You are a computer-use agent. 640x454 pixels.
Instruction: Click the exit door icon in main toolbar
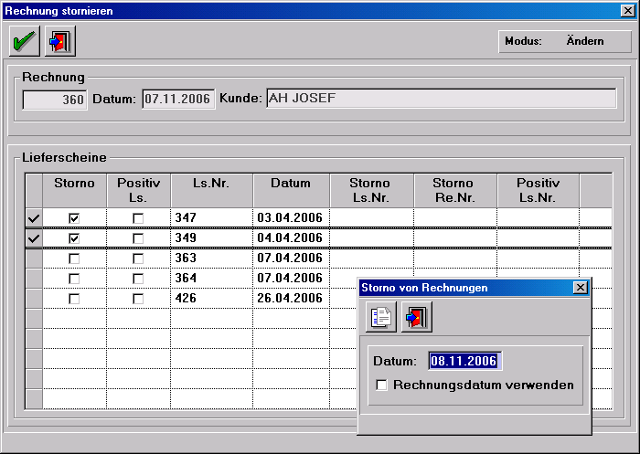(60, 41)
